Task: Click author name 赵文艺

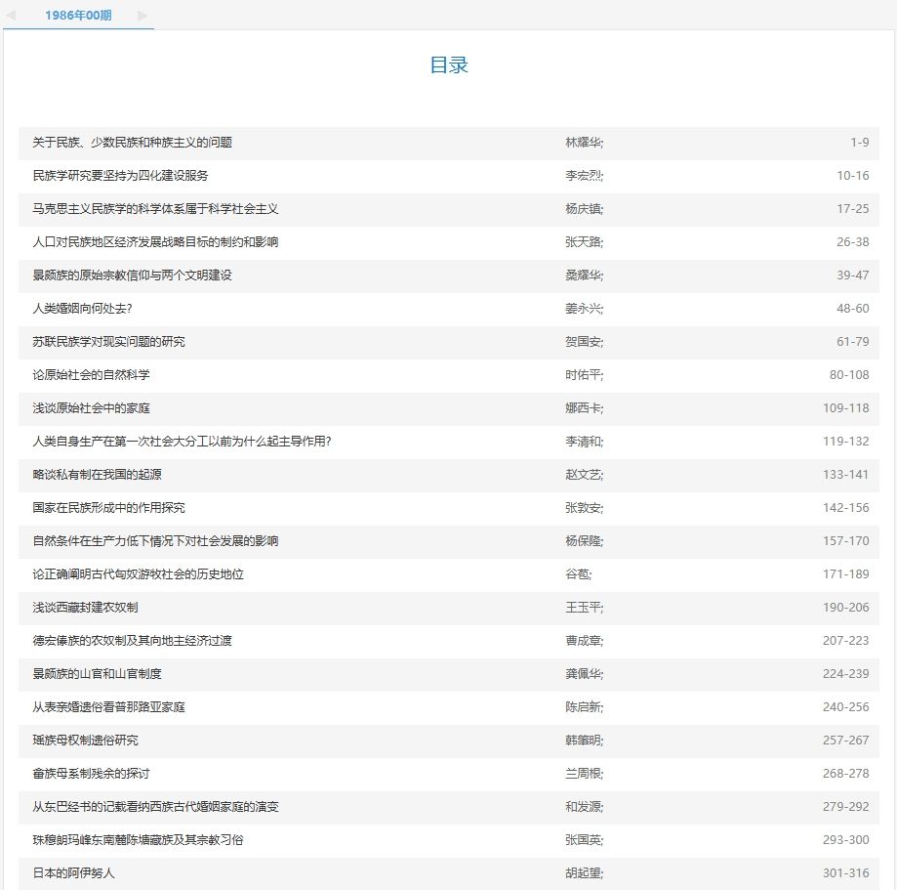Action: pos(583,474)
